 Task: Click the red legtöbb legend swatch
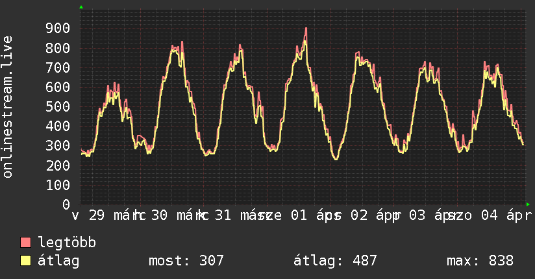click(26, 243)
